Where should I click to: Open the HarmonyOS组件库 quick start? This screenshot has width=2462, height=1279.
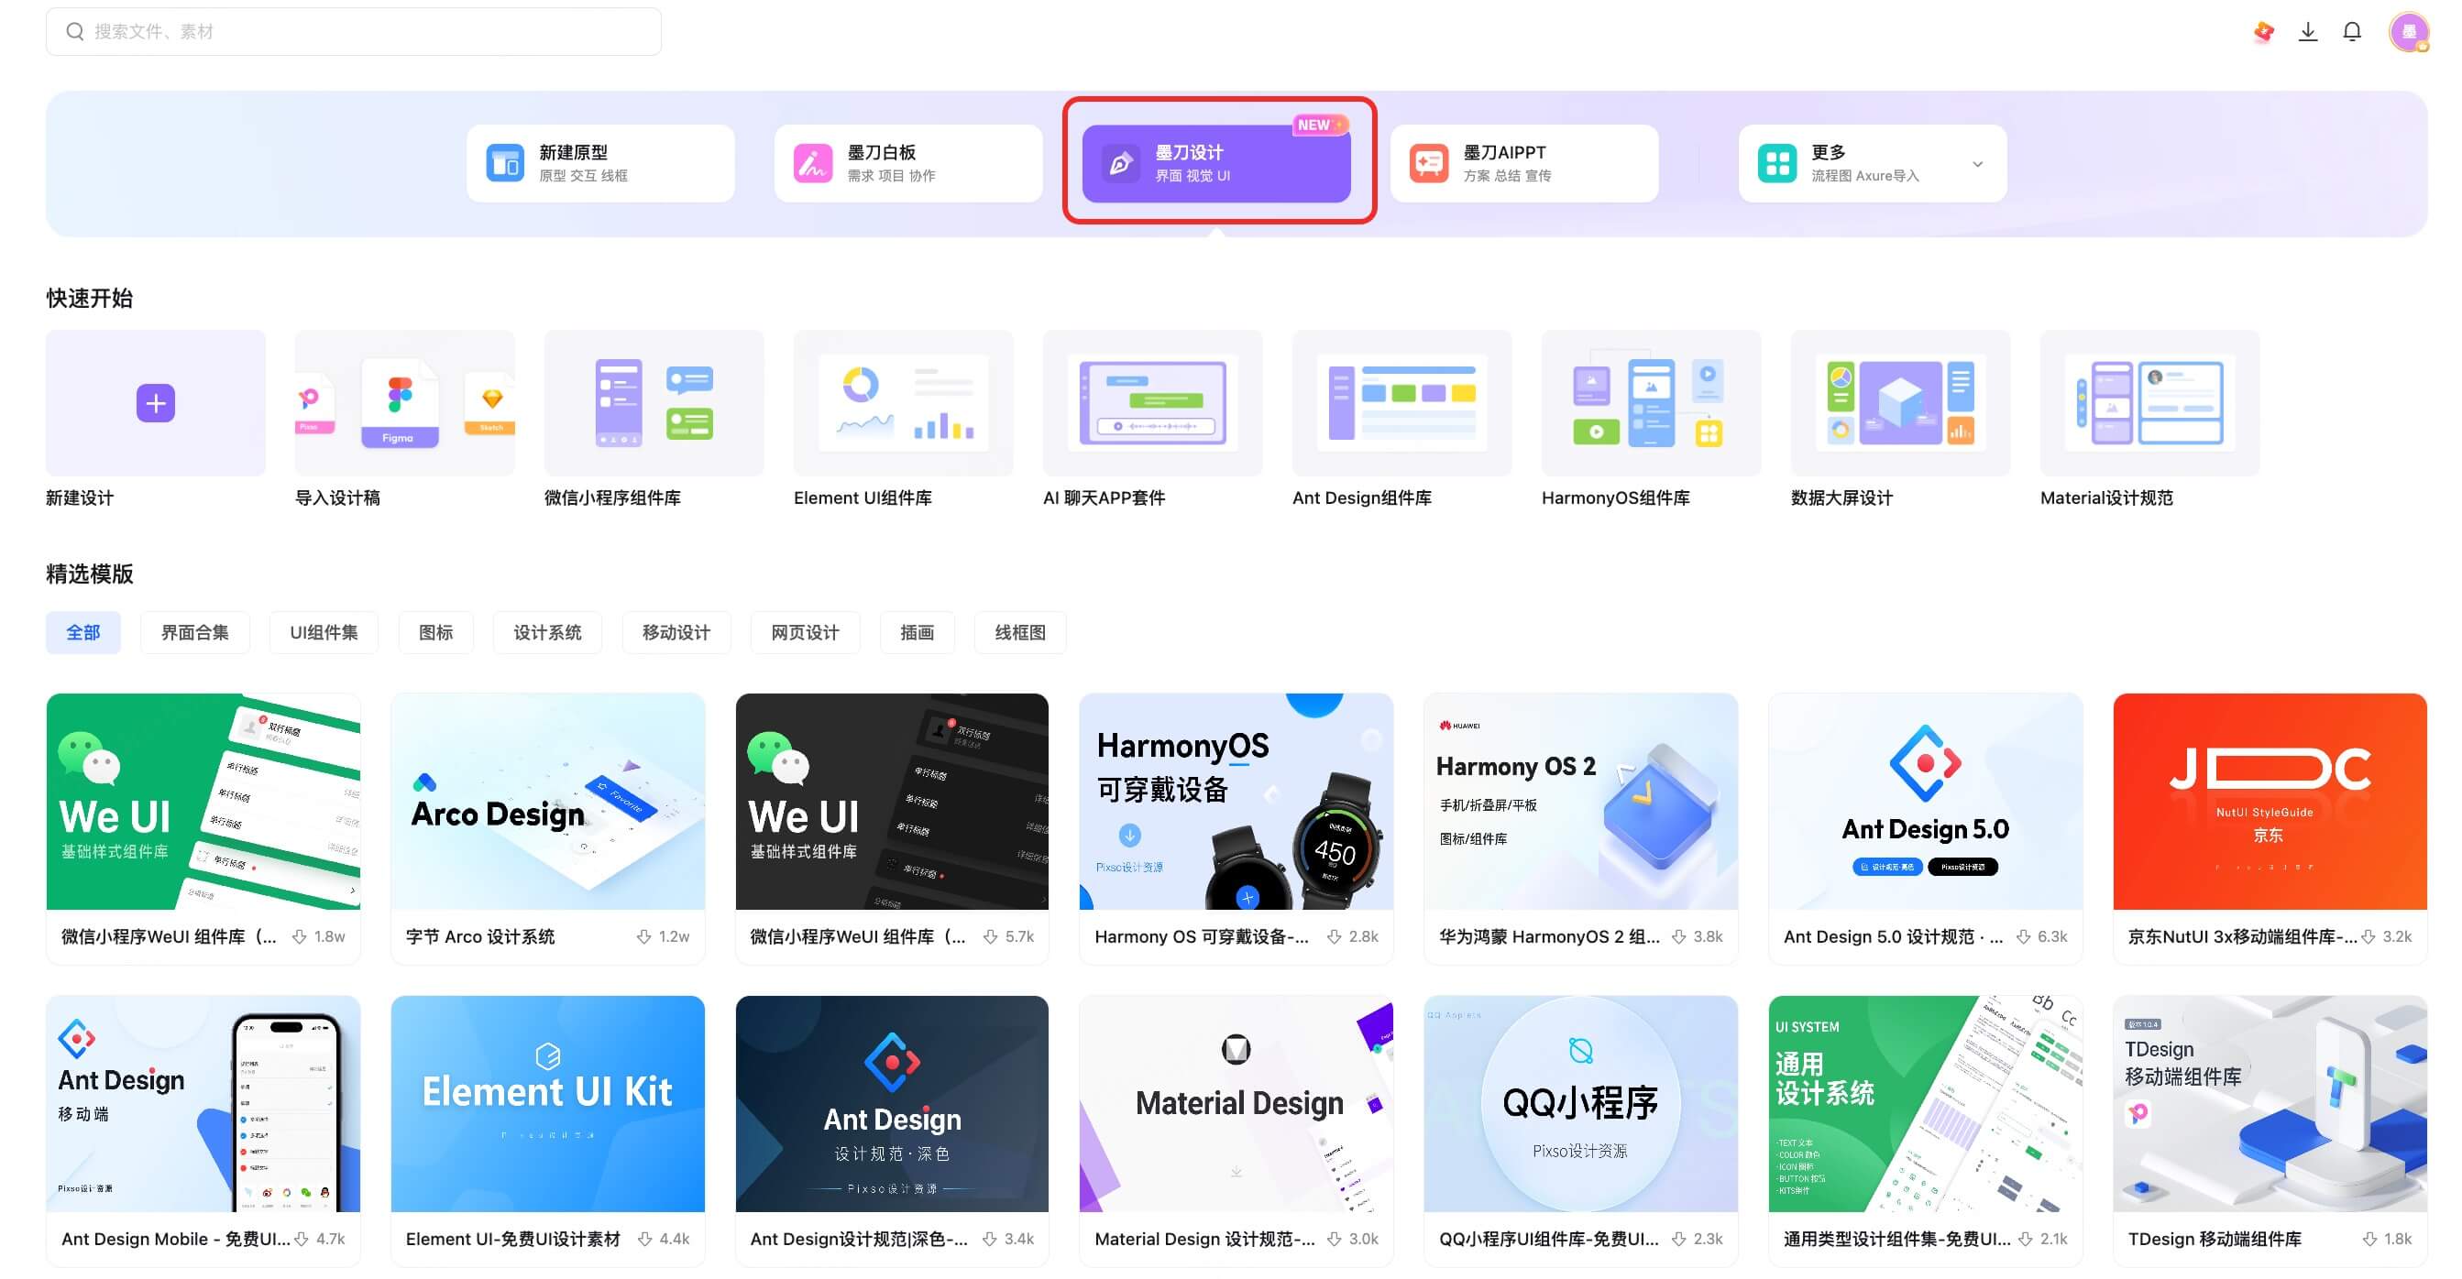pyautogui.click(x=1651, y=402)
